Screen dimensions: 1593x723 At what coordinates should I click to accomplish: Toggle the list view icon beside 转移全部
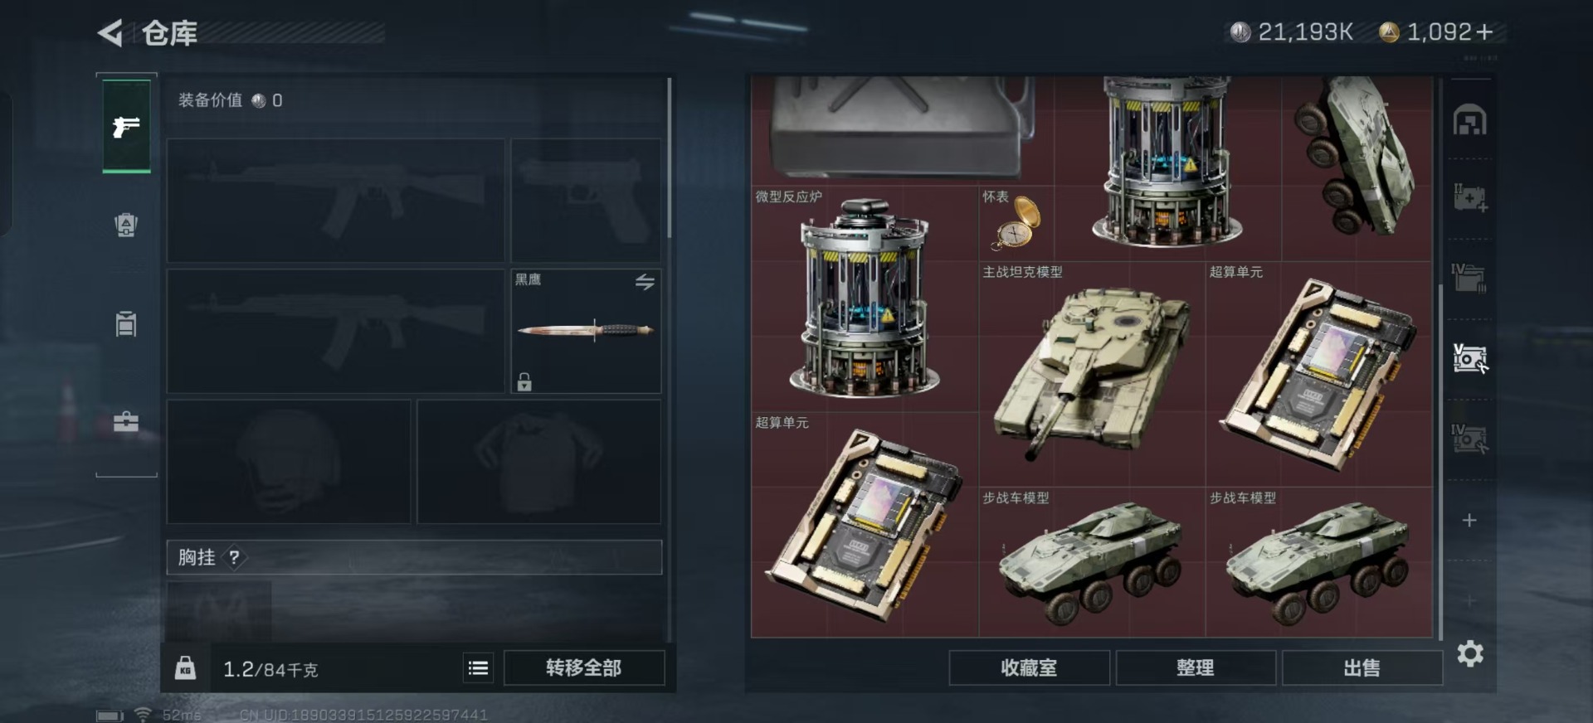tap(478, 668)
